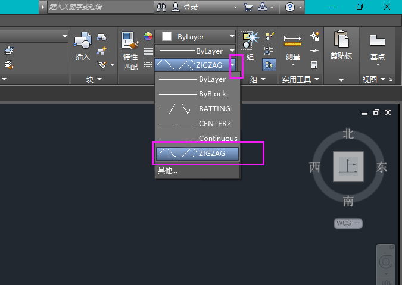
Task: Click the layer stack icon with pencil
Action: [x=9, y=50]
